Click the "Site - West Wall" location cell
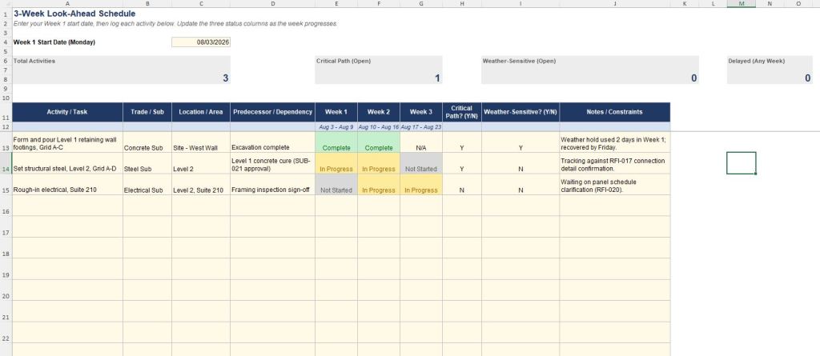Screen dimensions: 820x356 point(201,142)
